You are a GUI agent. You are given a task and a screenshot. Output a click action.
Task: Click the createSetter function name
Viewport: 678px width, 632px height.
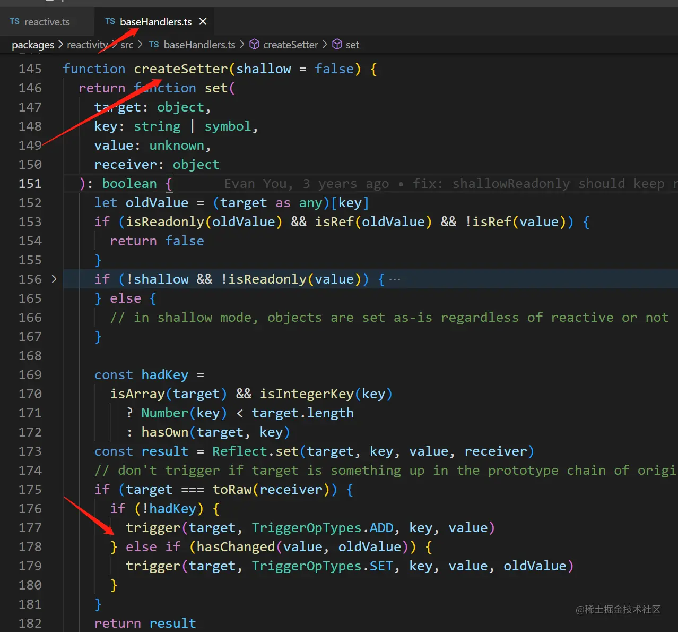point(181,69)
